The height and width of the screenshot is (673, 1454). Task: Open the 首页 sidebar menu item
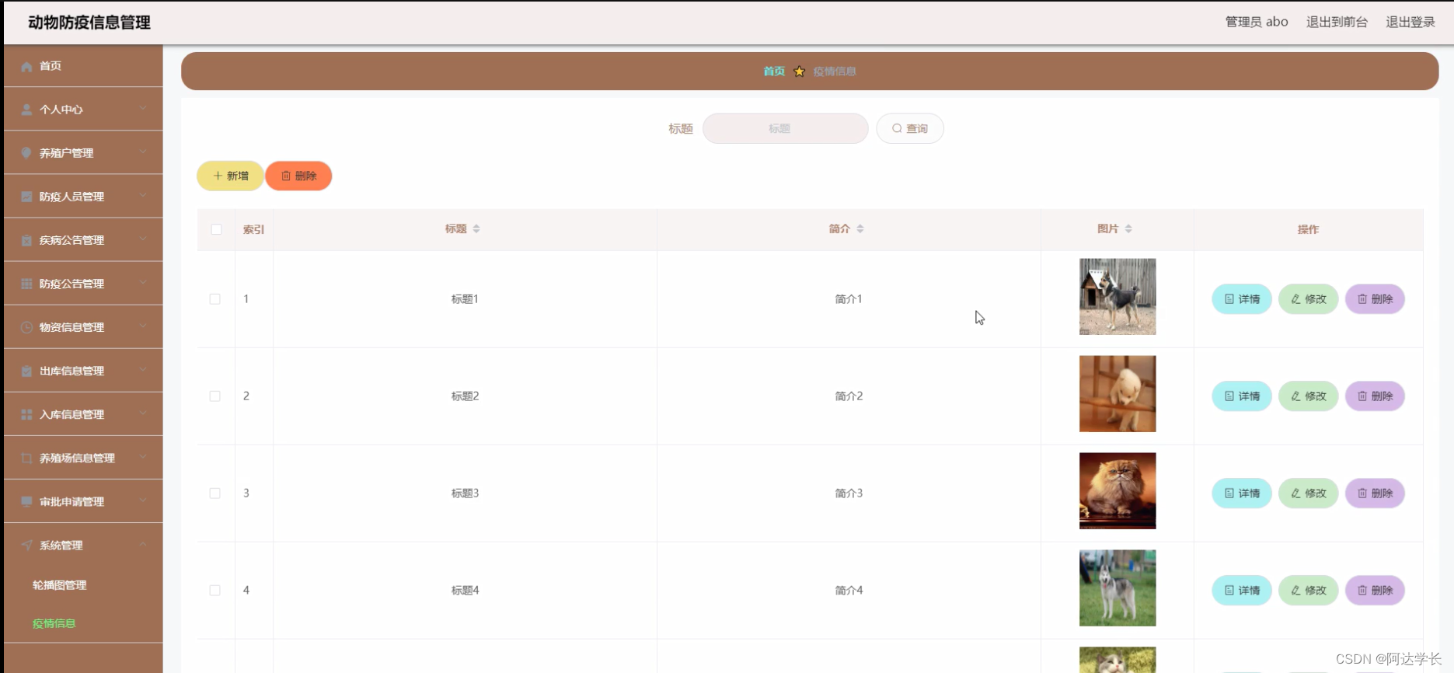click(83, 66)
